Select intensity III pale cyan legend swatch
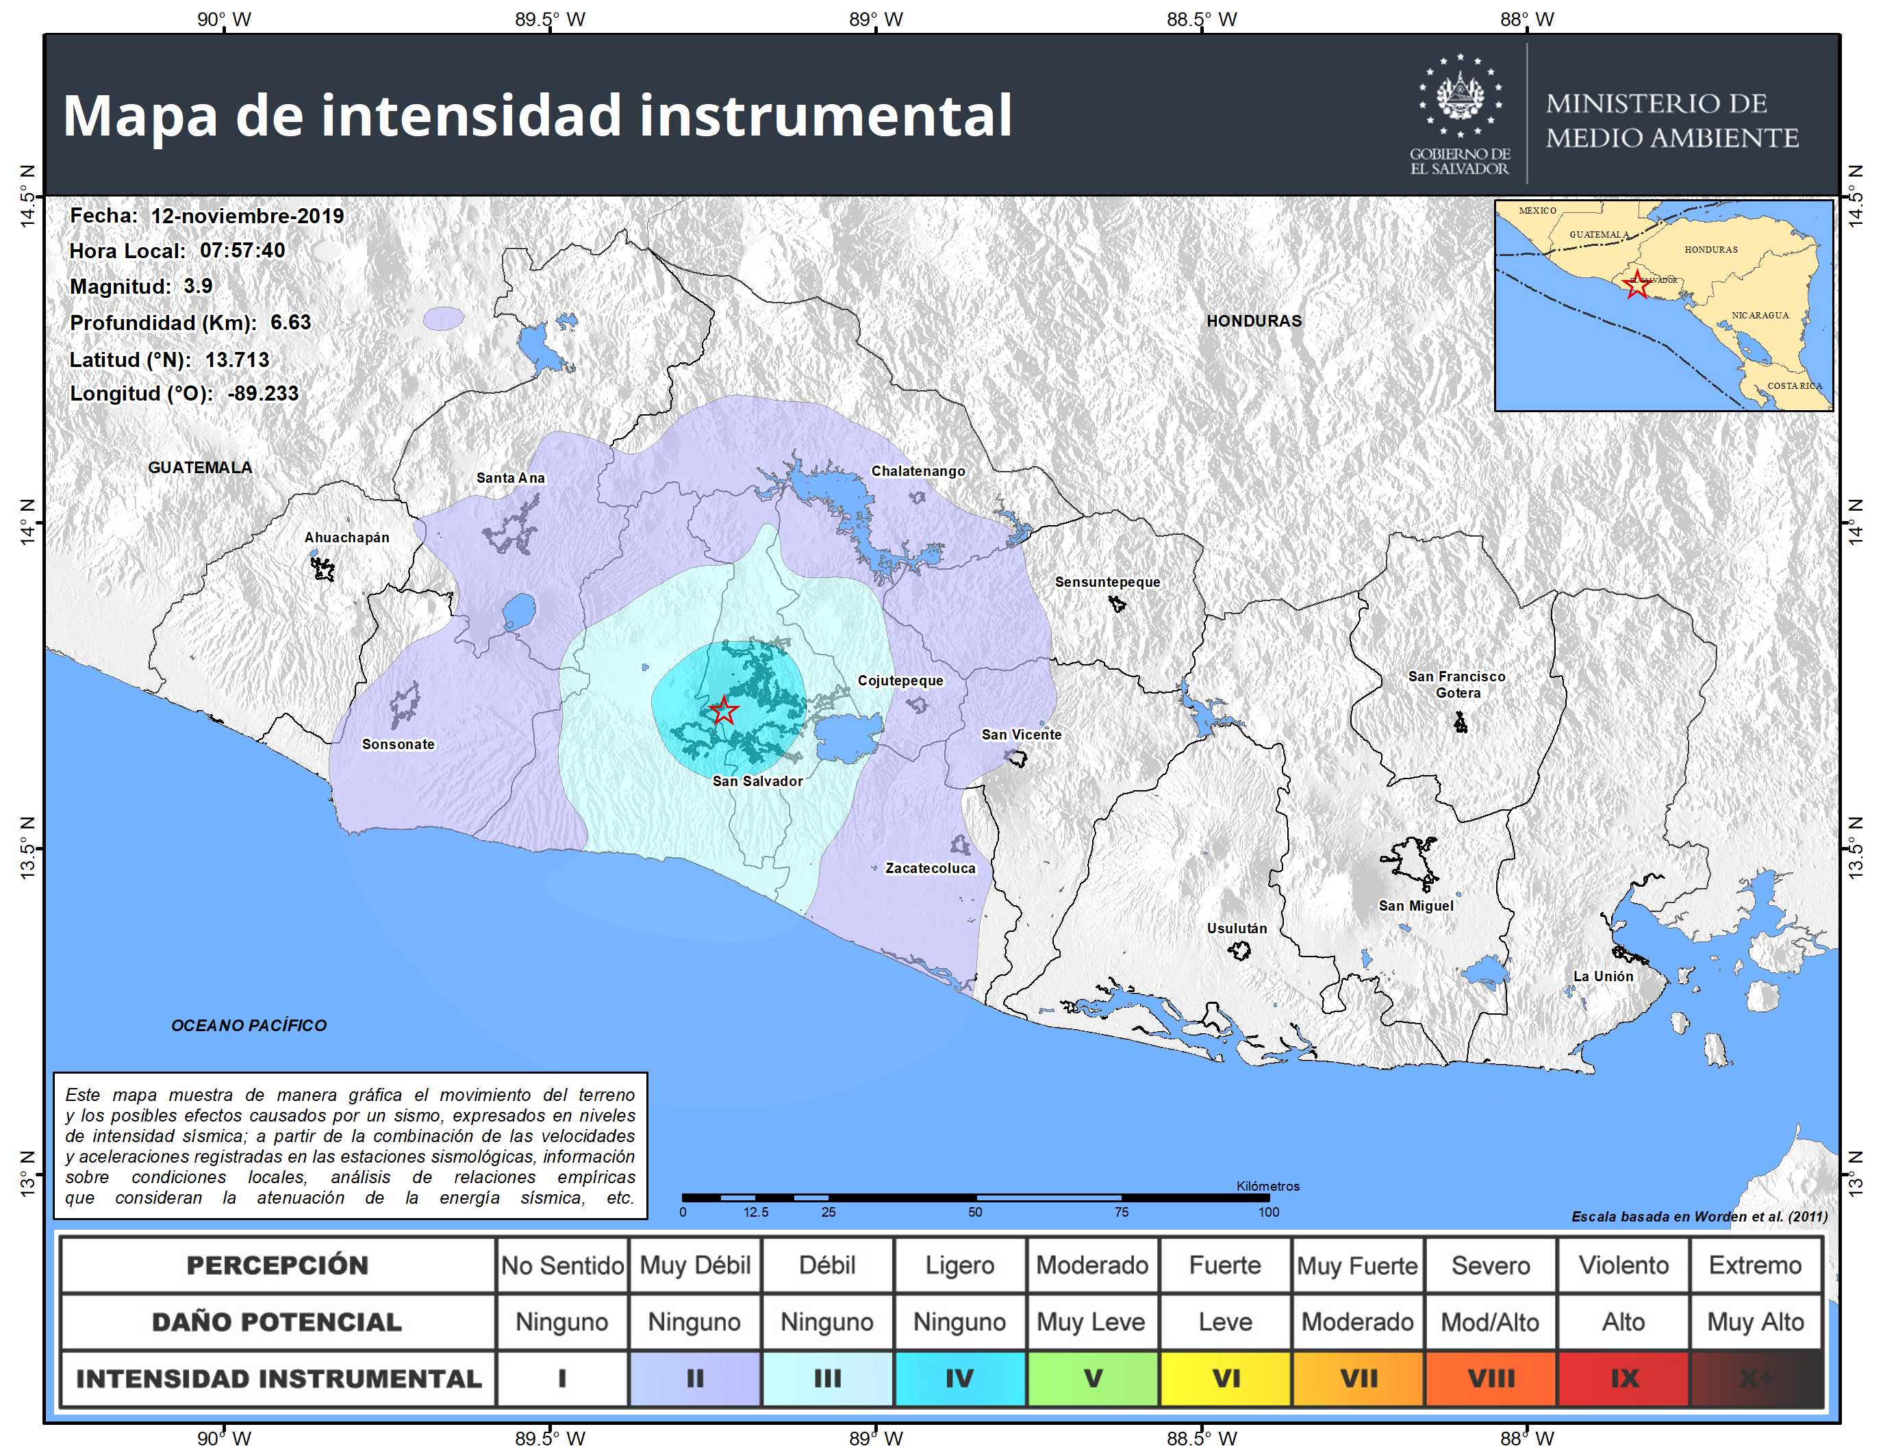Viewport: 1883px width, 1455px height. 828,1379
